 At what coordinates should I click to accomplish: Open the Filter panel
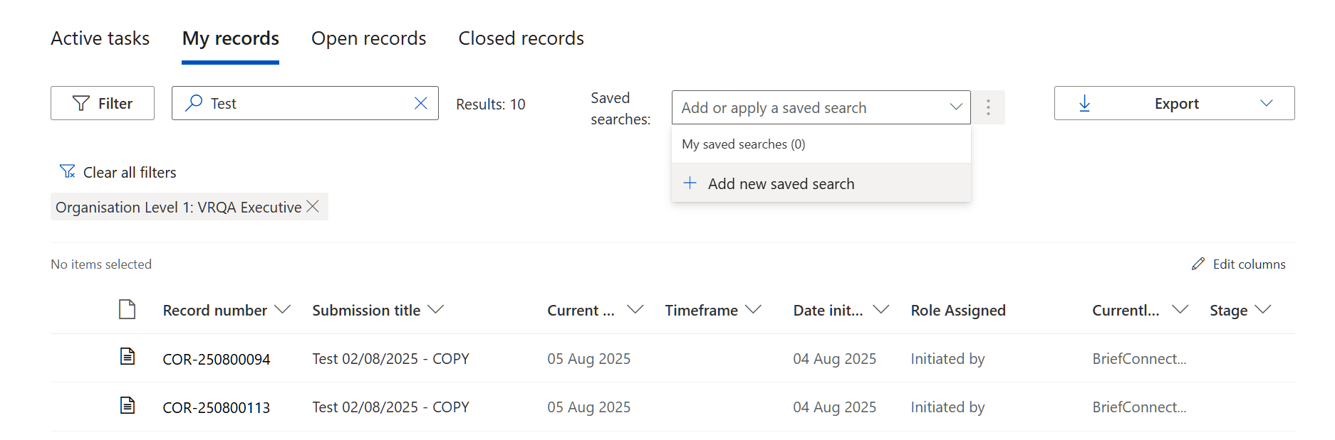pyautogui.click(x=103, y=103)
